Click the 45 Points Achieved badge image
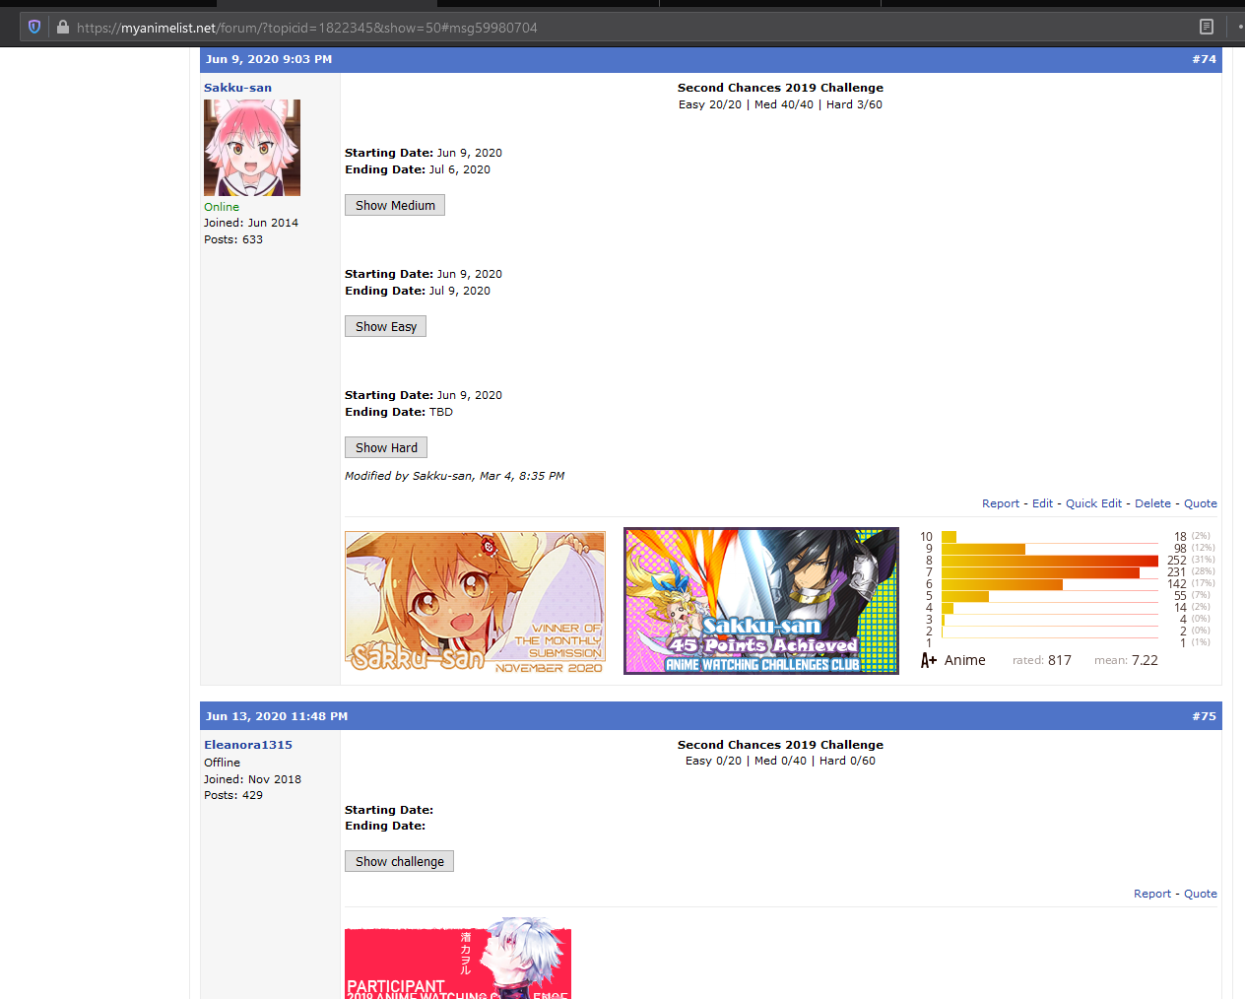 (761, 601)
